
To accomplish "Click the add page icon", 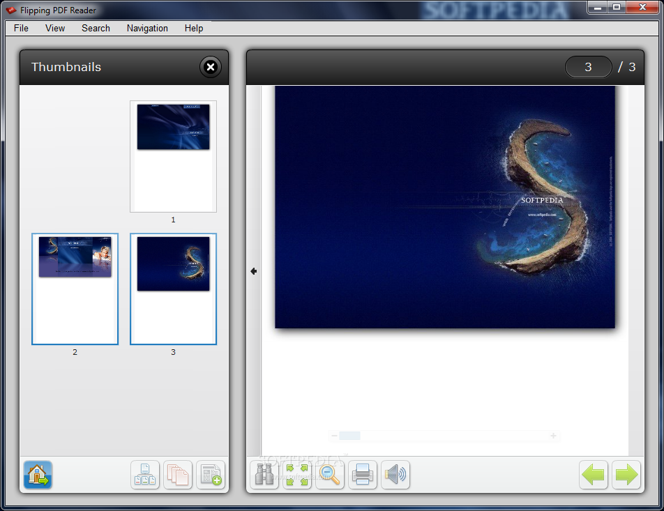I will tap(211, 475).
